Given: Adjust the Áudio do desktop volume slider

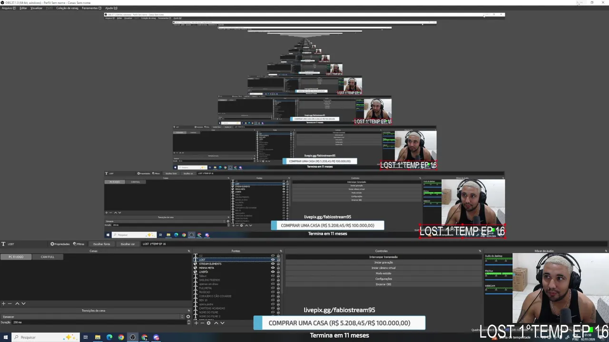Looking at the screenshot, I should coord(499,265).
